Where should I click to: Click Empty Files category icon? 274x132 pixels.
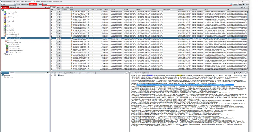tap(4, 22)
